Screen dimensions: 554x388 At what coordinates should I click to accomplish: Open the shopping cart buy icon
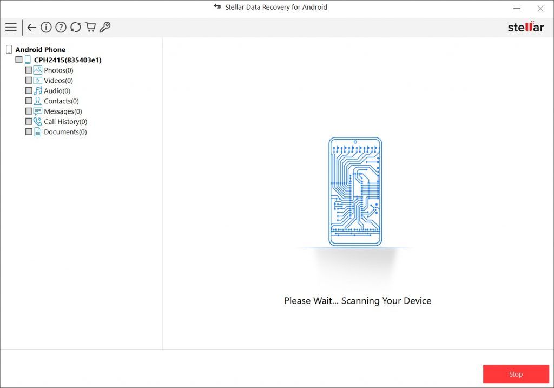click(x=90, y=27)
